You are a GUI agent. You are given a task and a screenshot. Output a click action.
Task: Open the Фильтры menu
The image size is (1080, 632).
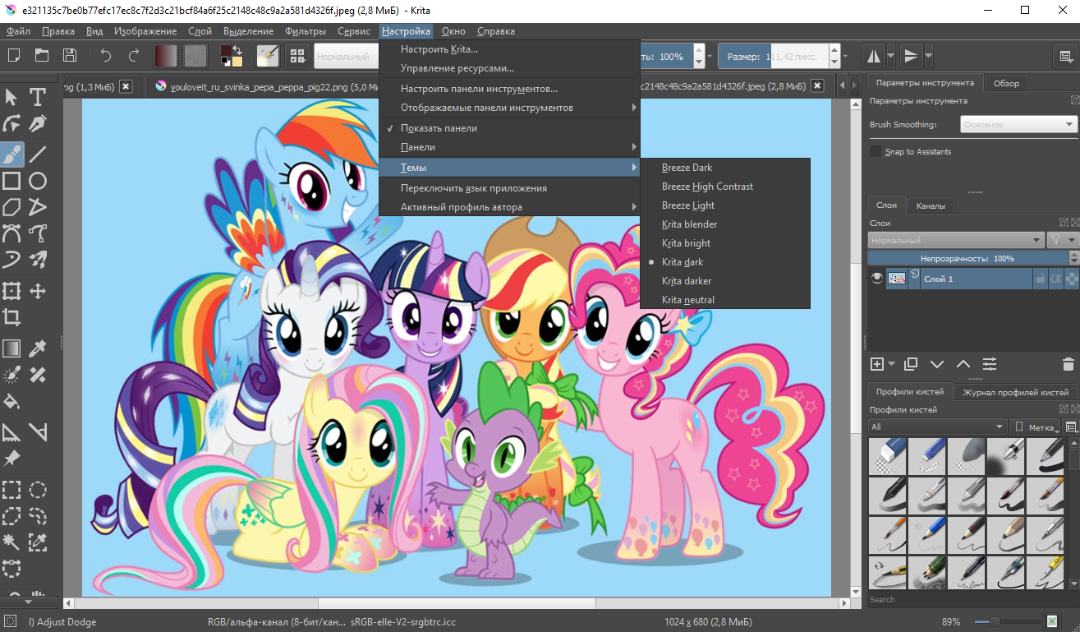pos(306,31)
